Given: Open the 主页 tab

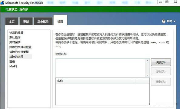Looking at the screenshot, I should (12, 21).
